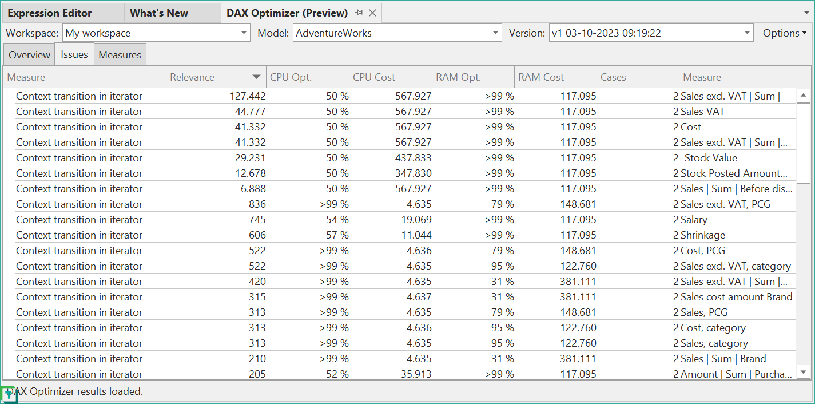
Task: Switch to the Overview tab
Action: (x=28, y=54)
